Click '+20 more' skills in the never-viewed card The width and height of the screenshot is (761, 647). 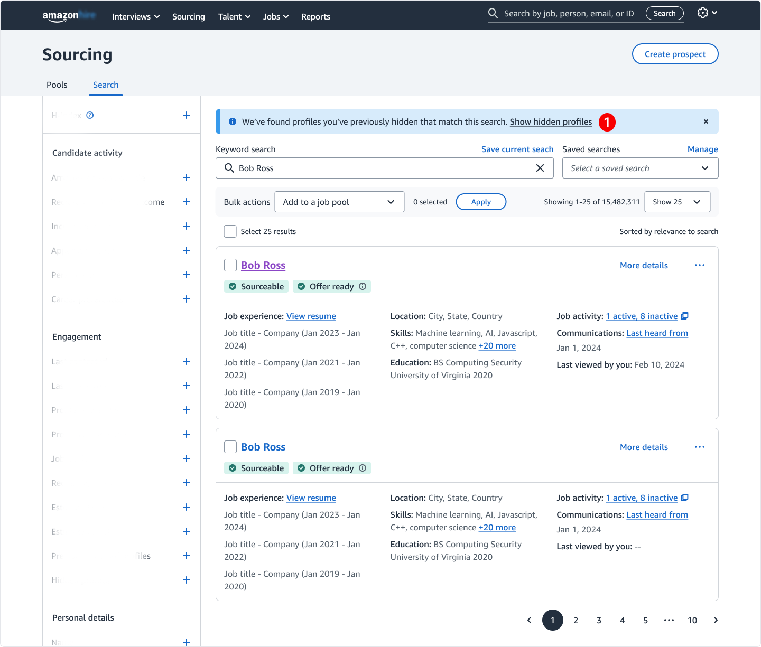pyautogui.click(x=497, y=527)
